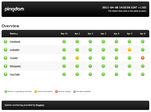Click YouTube's green check for Apr 4
151x112 pixels.
click(116, 74)
